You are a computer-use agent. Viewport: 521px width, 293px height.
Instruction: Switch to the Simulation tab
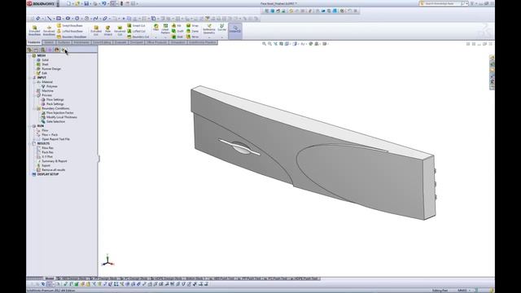177,42
